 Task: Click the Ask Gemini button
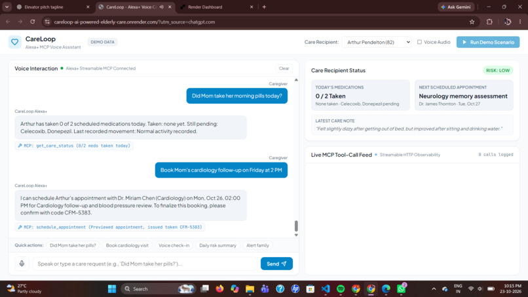(x=456, y=7)
